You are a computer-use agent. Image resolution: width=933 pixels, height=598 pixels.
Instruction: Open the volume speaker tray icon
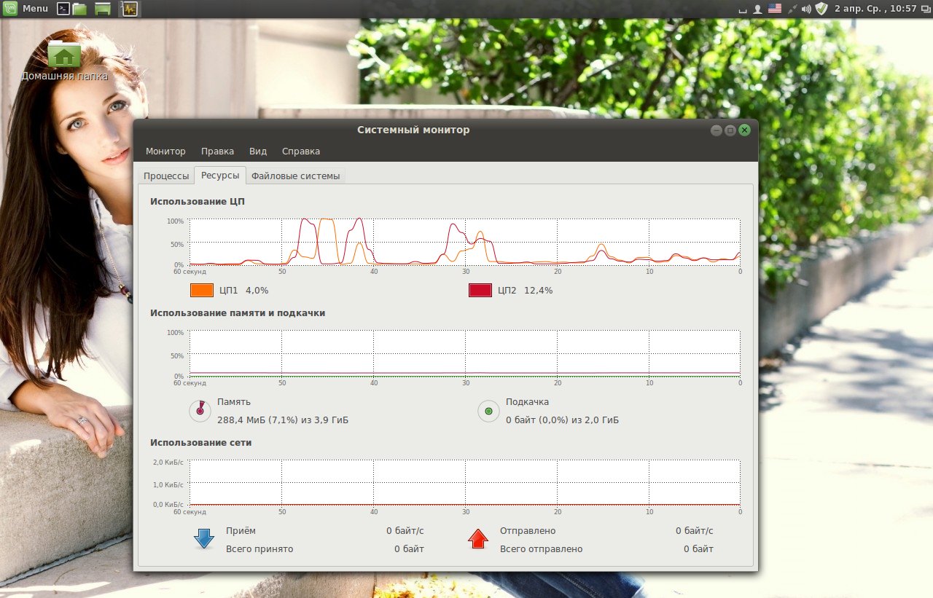(x=806, y=9)
